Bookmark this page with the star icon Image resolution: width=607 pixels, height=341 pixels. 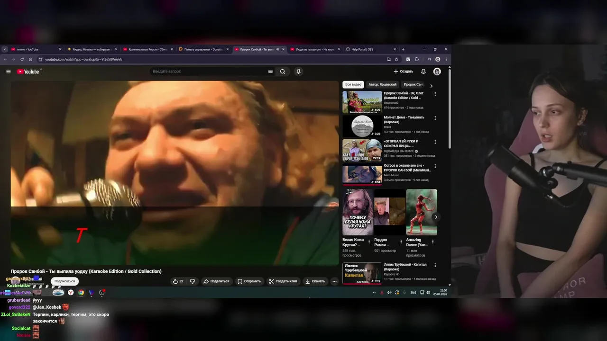pos(396,59)
